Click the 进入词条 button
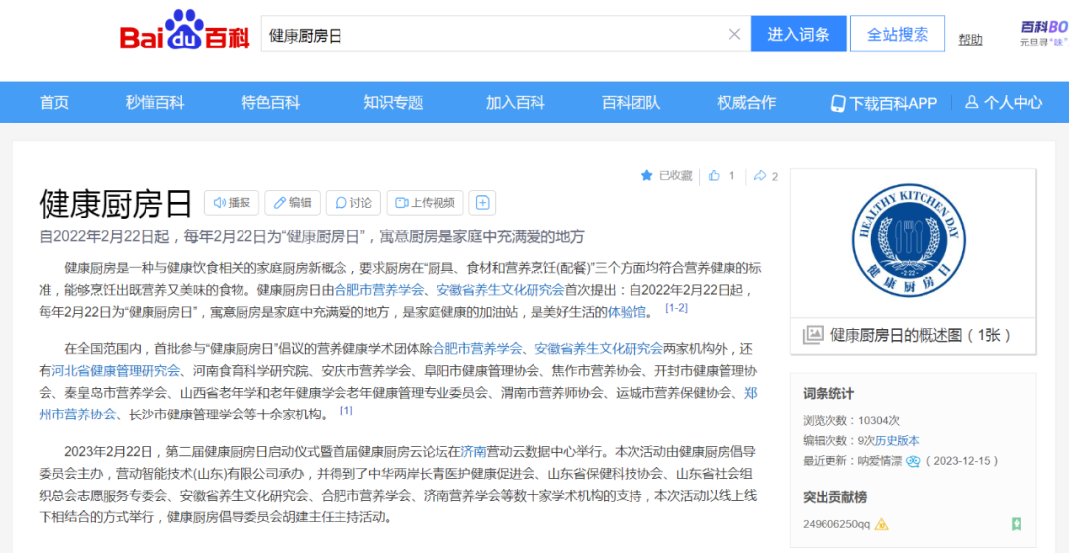Screen dimensions: 1069x553 [x=799, y=34]
